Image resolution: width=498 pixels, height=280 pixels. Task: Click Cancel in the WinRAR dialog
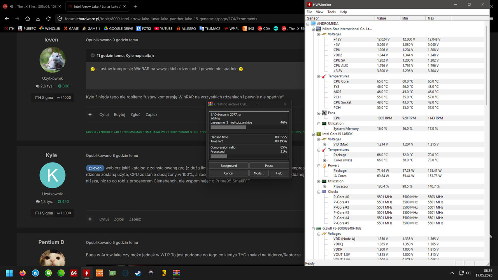[x=229, y=173]
